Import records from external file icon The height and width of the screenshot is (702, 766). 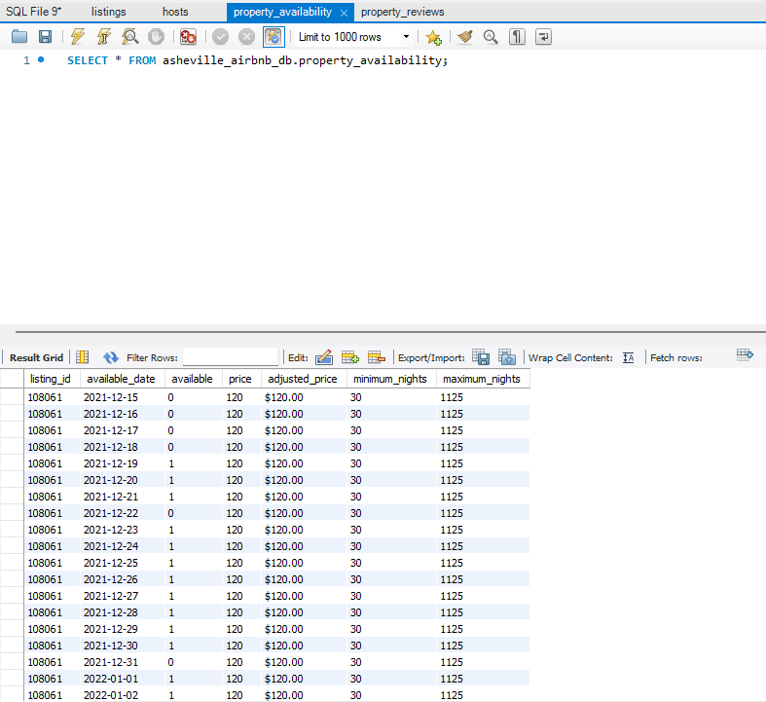(507, 357)
